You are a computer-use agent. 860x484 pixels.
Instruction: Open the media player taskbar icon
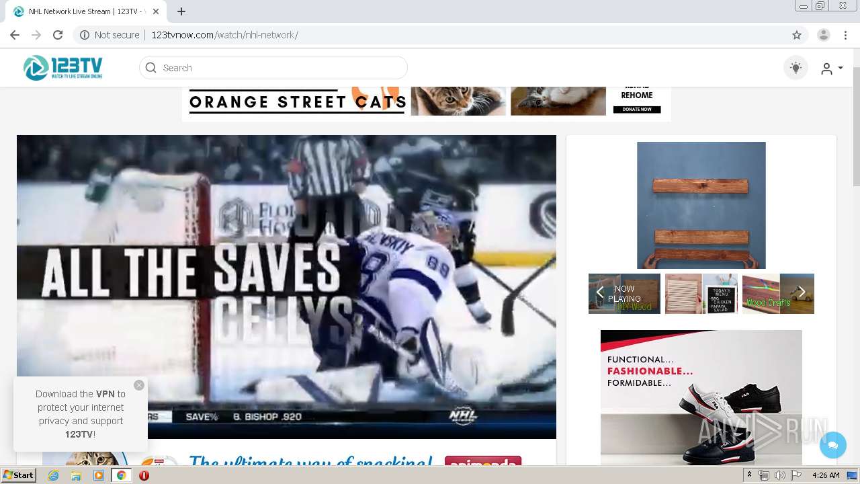tap(99, 475)
